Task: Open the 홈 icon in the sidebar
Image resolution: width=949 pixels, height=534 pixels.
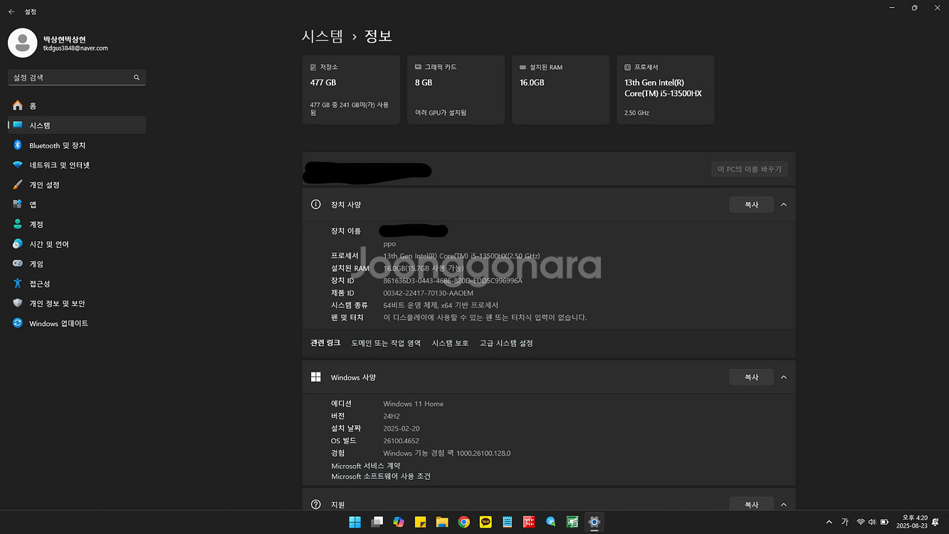Action: (18, 105)
